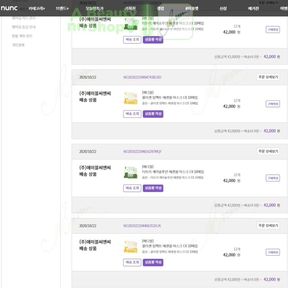Click 상품평 작성 for order ending MQF
This screenshot has width=288, height=288.
[153, 188]
